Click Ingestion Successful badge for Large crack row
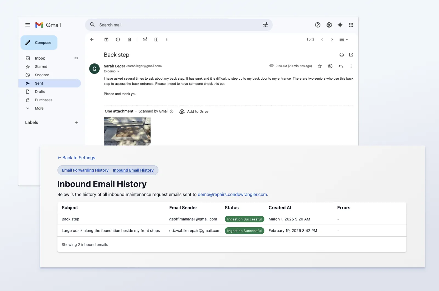The height and width of the screenshot is (291, 439). click(x=244, y=231)
